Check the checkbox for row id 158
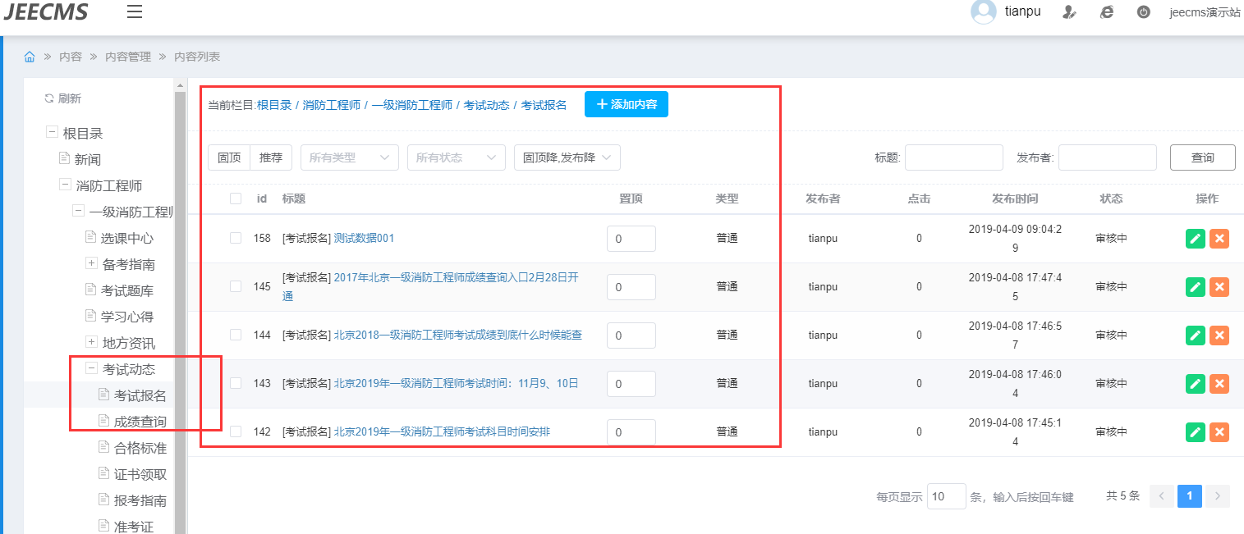1244x534 pixels. [236, 238]
